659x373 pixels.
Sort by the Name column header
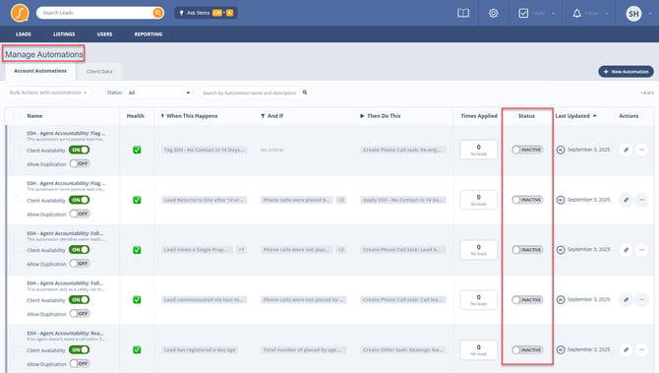coord(34,116)
